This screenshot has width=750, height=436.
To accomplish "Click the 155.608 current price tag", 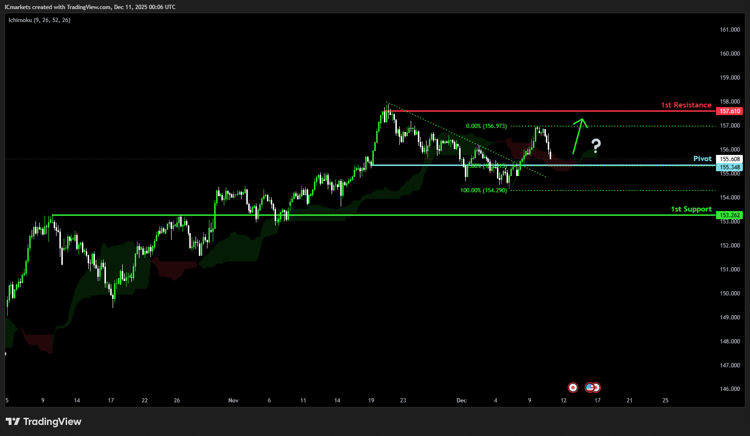I will 729,159.
